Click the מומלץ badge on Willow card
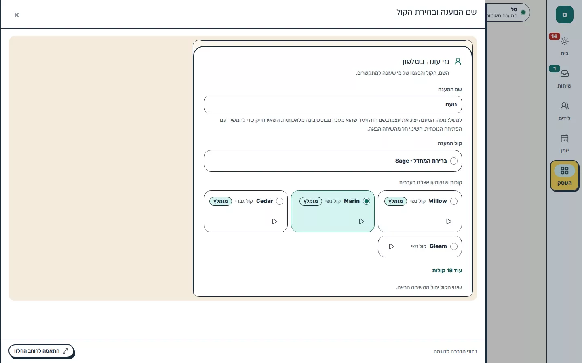Screen dimensions: 582x363 click(396, 201)
